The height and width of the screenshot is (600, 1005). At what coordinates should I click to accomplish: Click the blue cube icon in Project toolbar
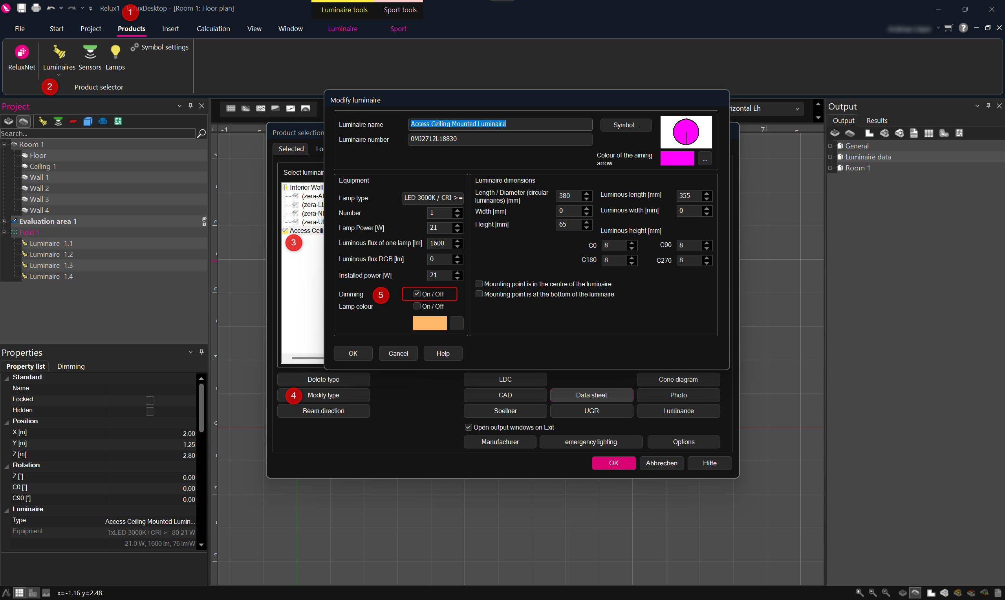[88, 121]
